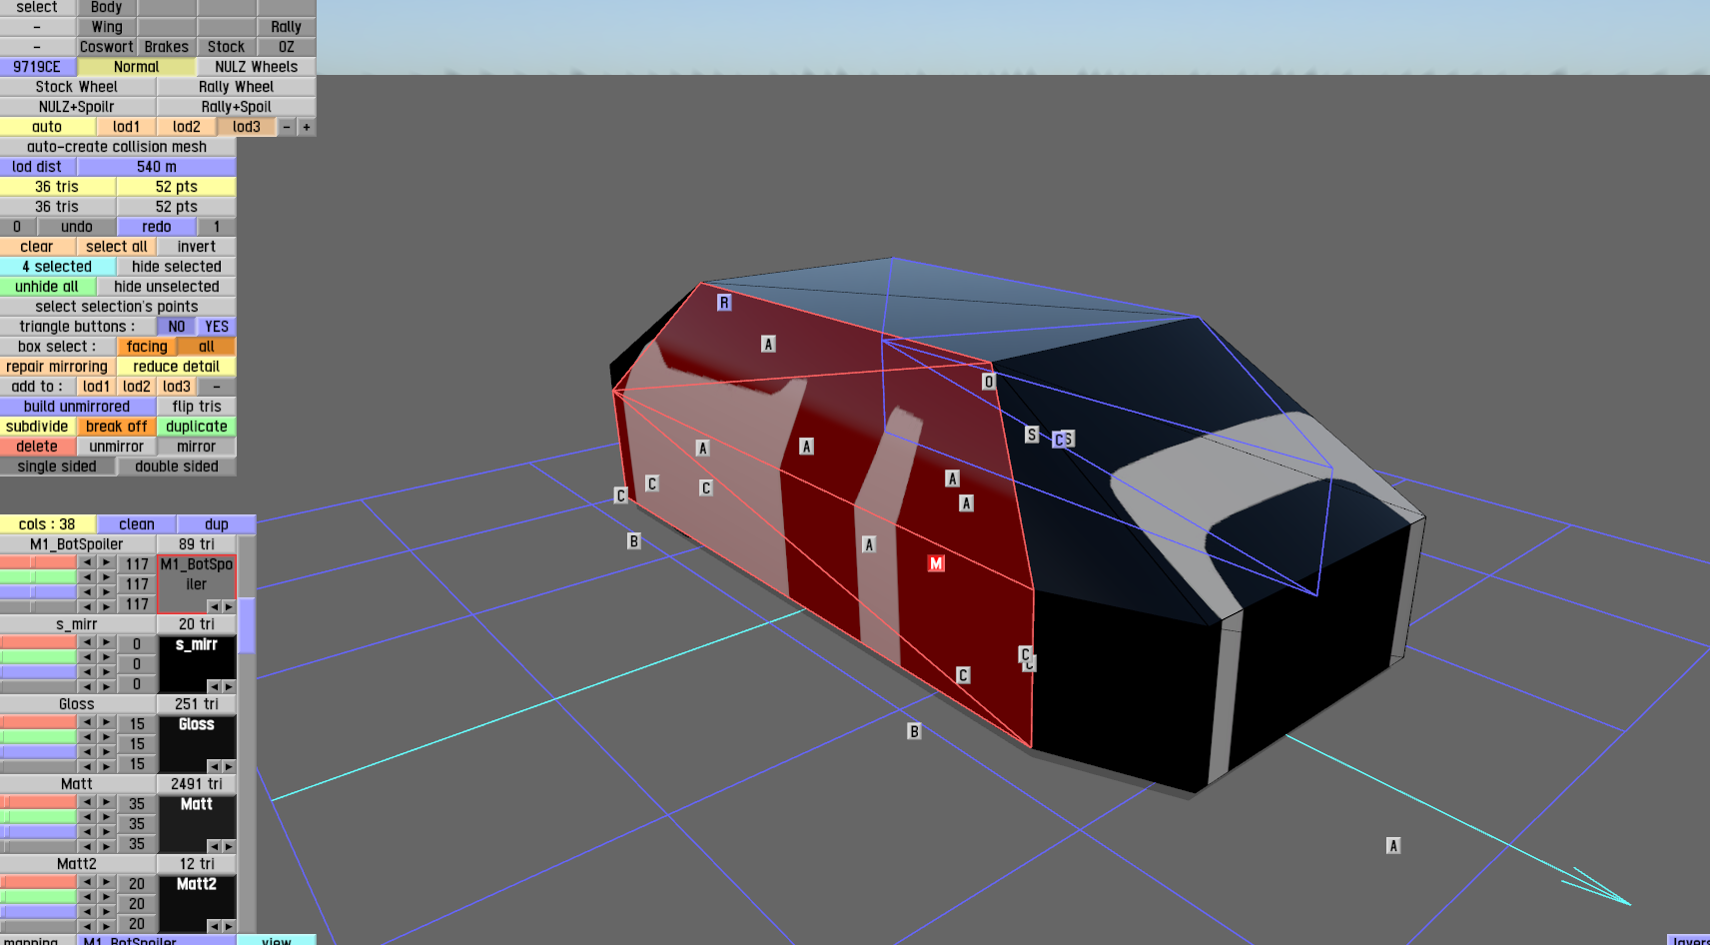This screenshot has height=945, width=1710.
Task: Select the s_mirr colour swatch
Action: pyautogui.click(x=197, y=664)
